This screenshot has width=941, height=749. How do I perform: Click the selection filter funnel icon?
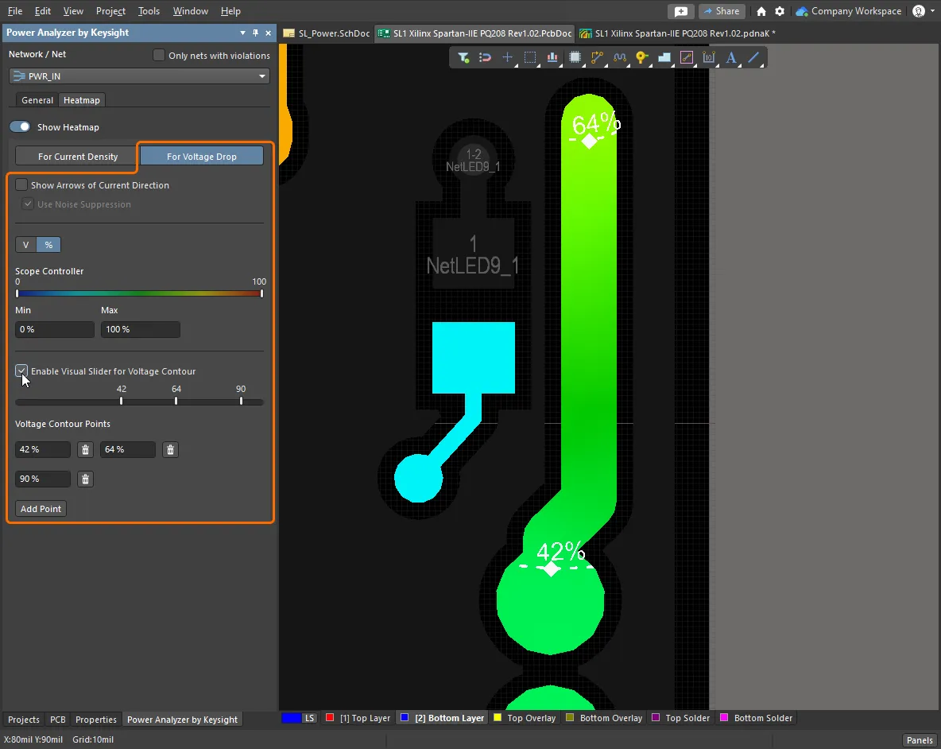463,57
